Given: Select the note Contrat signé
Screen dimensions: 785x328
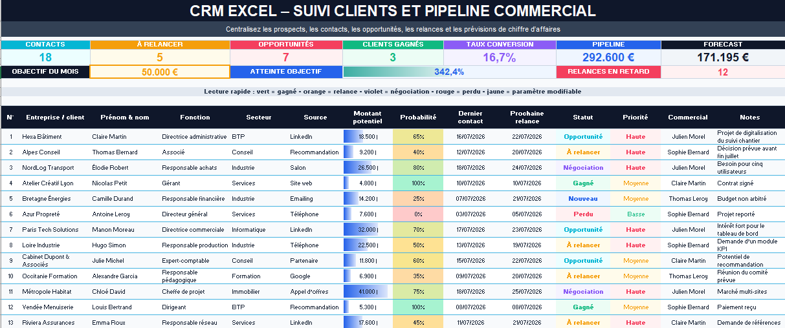Looking at the screenshot, I should (x=749, y=183).
